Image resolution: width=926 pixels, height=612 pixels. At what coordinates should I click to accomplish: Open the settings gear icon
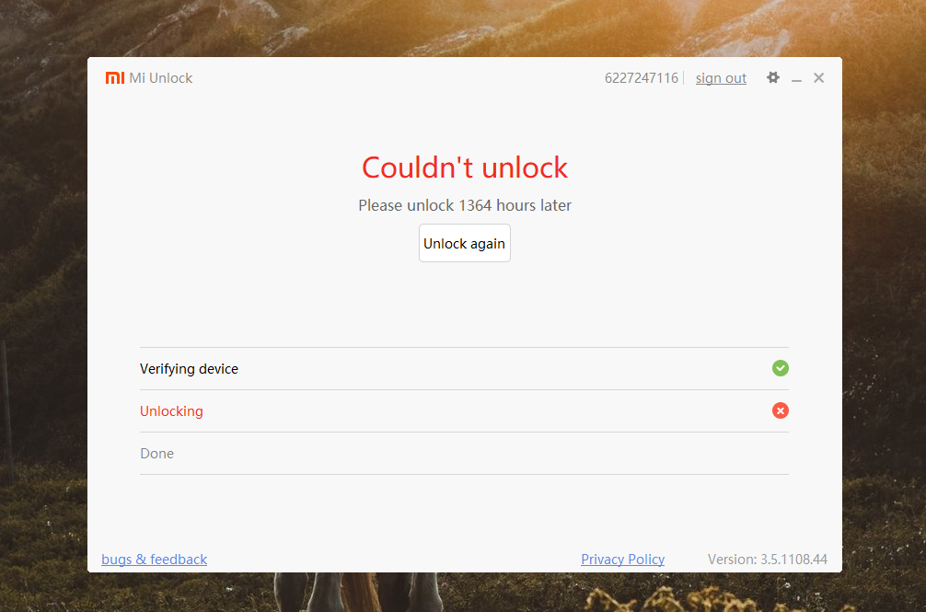pyautogui.click(x=773, y=77)
